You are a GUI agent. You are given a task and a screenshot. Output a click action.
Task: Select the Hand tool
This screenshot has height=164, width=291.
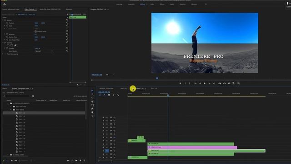92,113
